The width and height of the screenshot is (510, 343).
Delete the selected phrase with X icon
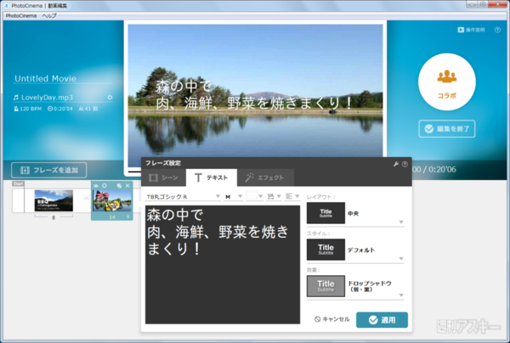127,185
